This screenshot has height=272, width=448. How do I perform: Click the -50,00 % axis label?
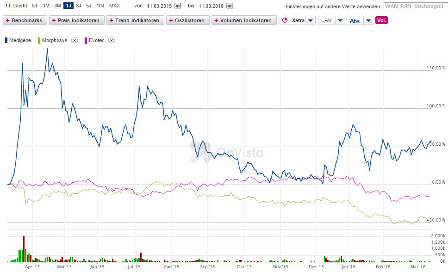(436, 220)
